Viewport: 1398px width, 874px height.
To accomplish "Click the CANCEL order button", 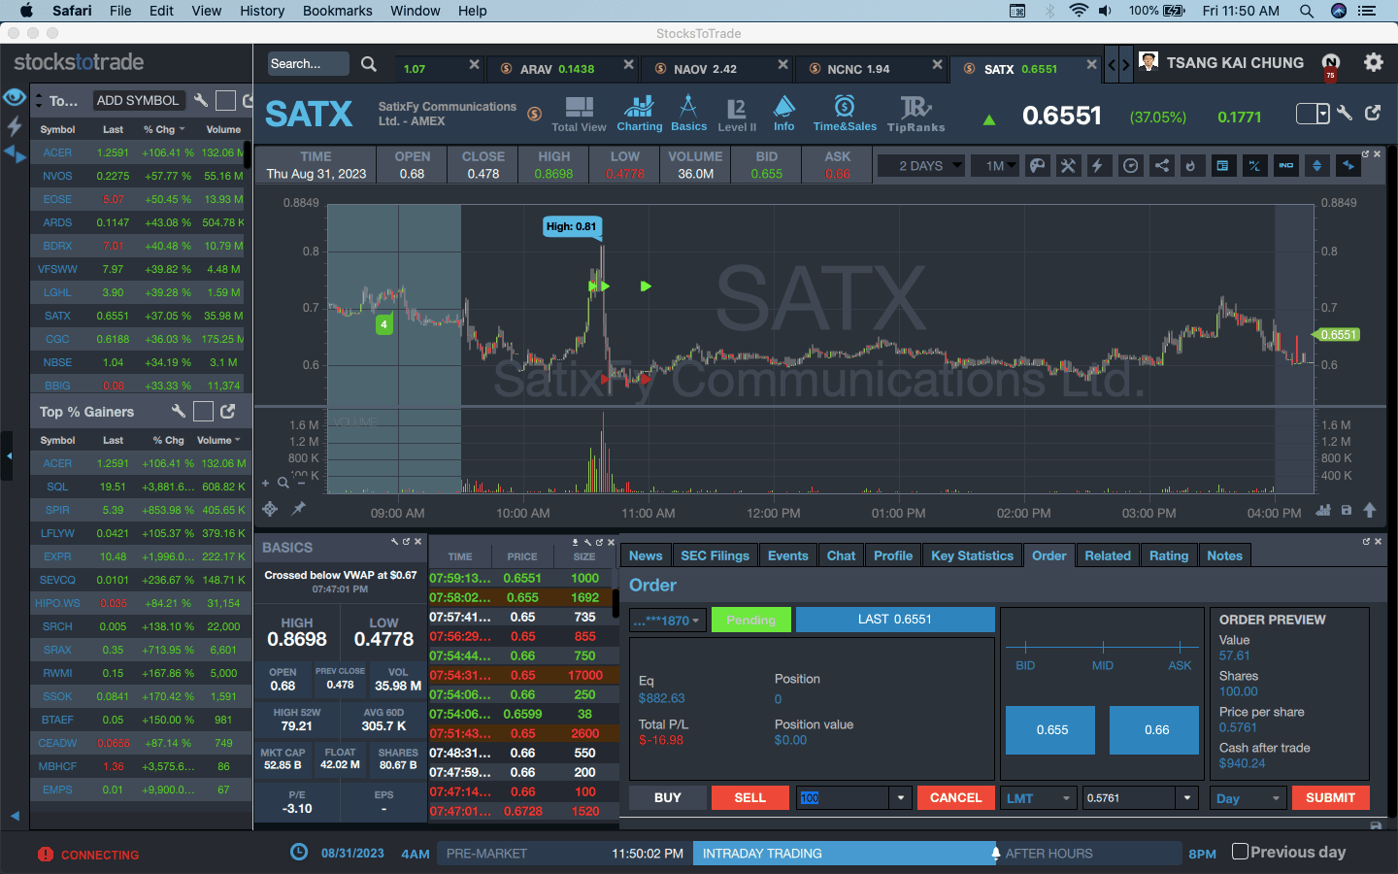I will [x=956, y=798].
